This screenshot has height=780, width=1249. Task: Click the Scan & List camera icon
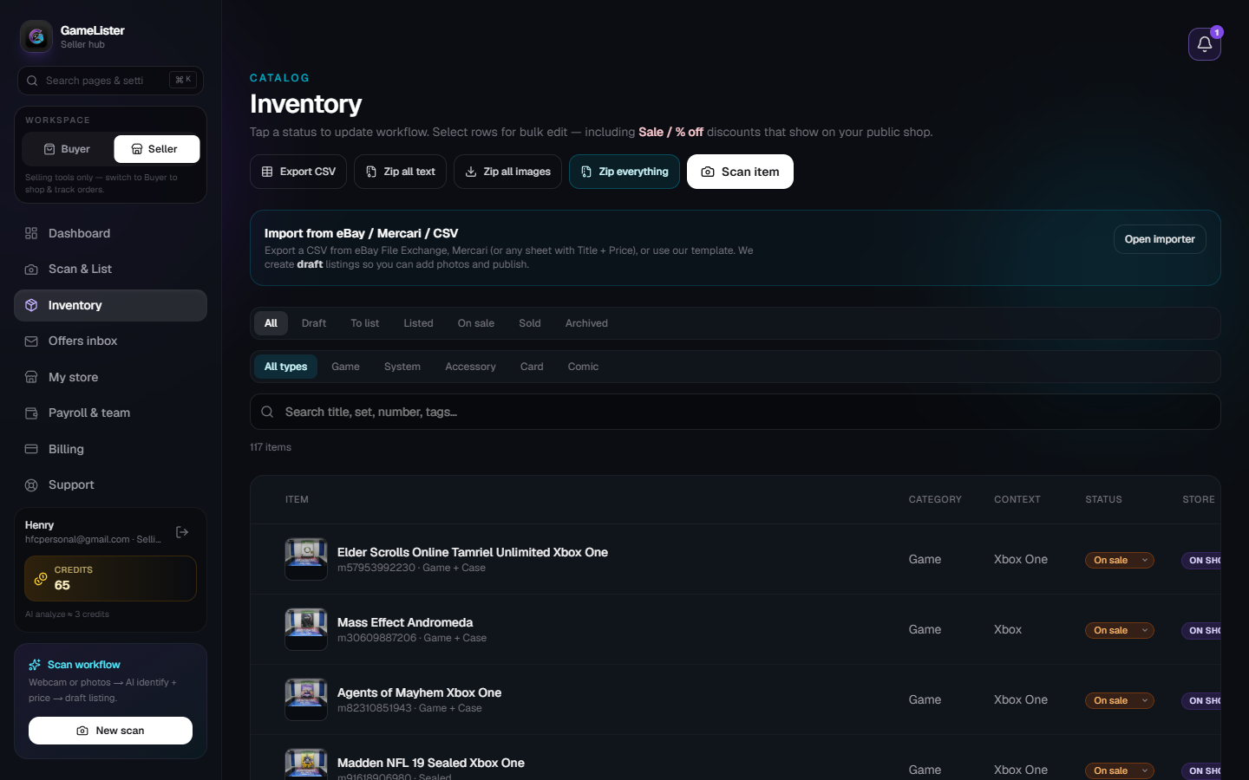point(31,270)
